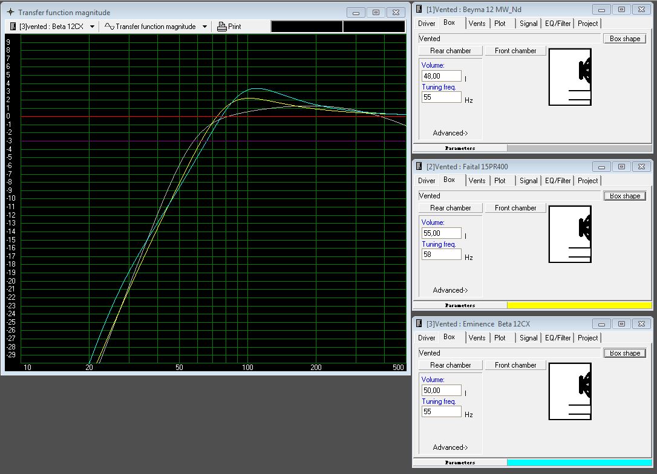Open the project selector dropdown arrow

point(92,27)
